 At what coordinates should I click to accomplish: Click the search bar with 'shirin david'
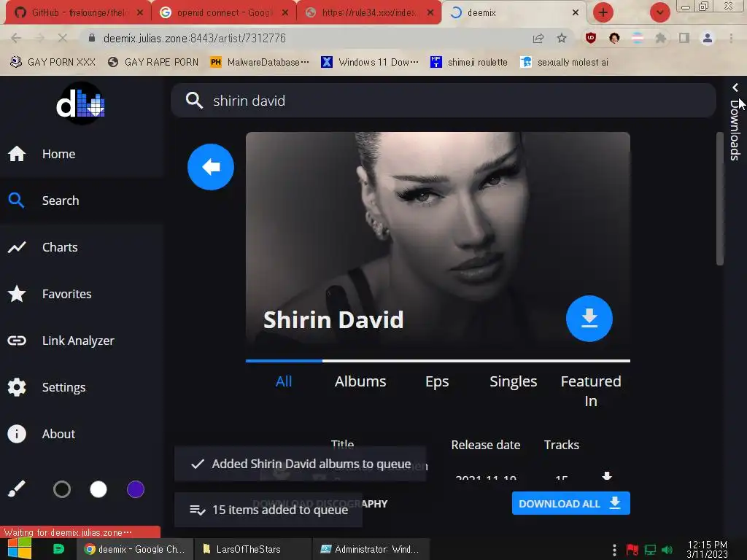443,101
